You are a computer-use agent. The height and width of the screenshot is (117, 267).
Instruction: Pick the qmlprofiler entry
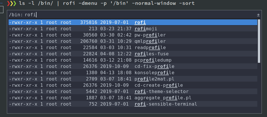(x=133, y=41)
